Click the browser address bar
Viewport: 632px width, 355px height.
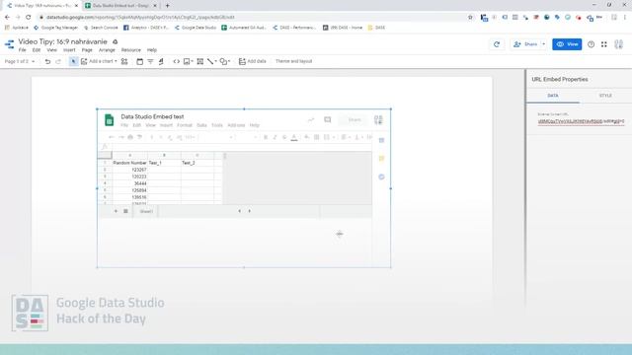pyautogui.click(x=254, y=18)
